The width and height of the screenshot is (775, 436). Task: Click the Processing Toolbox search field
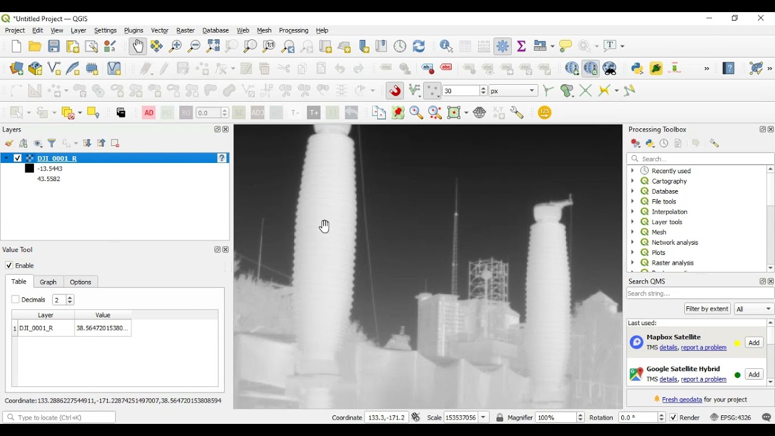(701, 159)
